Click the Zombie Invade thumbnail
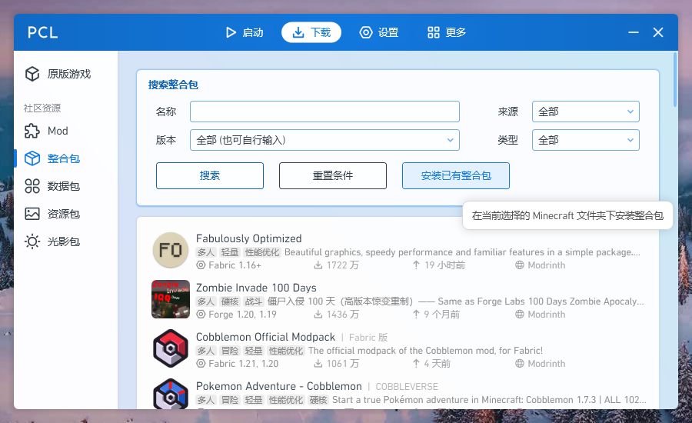692x423 pixels. (171, 299)
